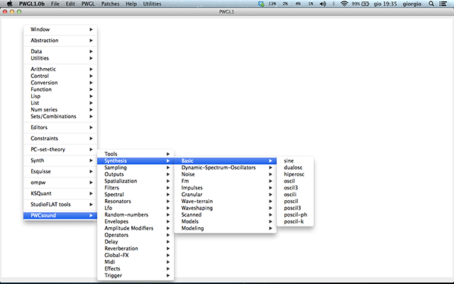454x284 pixels.
Task: Open the Trigger submenu
Action: point(135,275)
